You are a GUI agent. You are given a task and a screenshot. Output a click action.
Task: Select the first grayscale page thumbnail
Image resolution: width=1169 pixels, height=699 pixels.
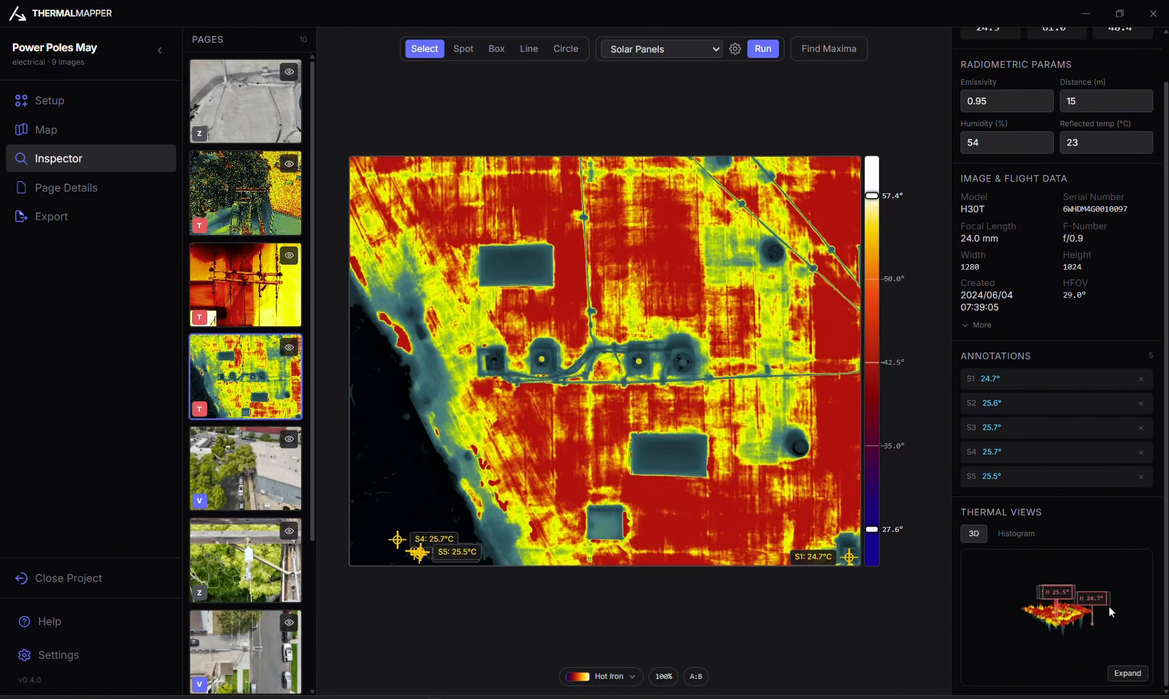(245, 101)
